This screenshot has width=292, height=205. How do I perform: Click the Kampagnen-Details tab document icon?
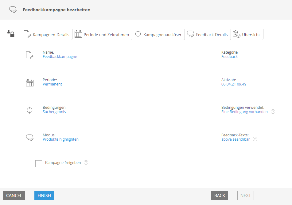(x=27, y=34)
